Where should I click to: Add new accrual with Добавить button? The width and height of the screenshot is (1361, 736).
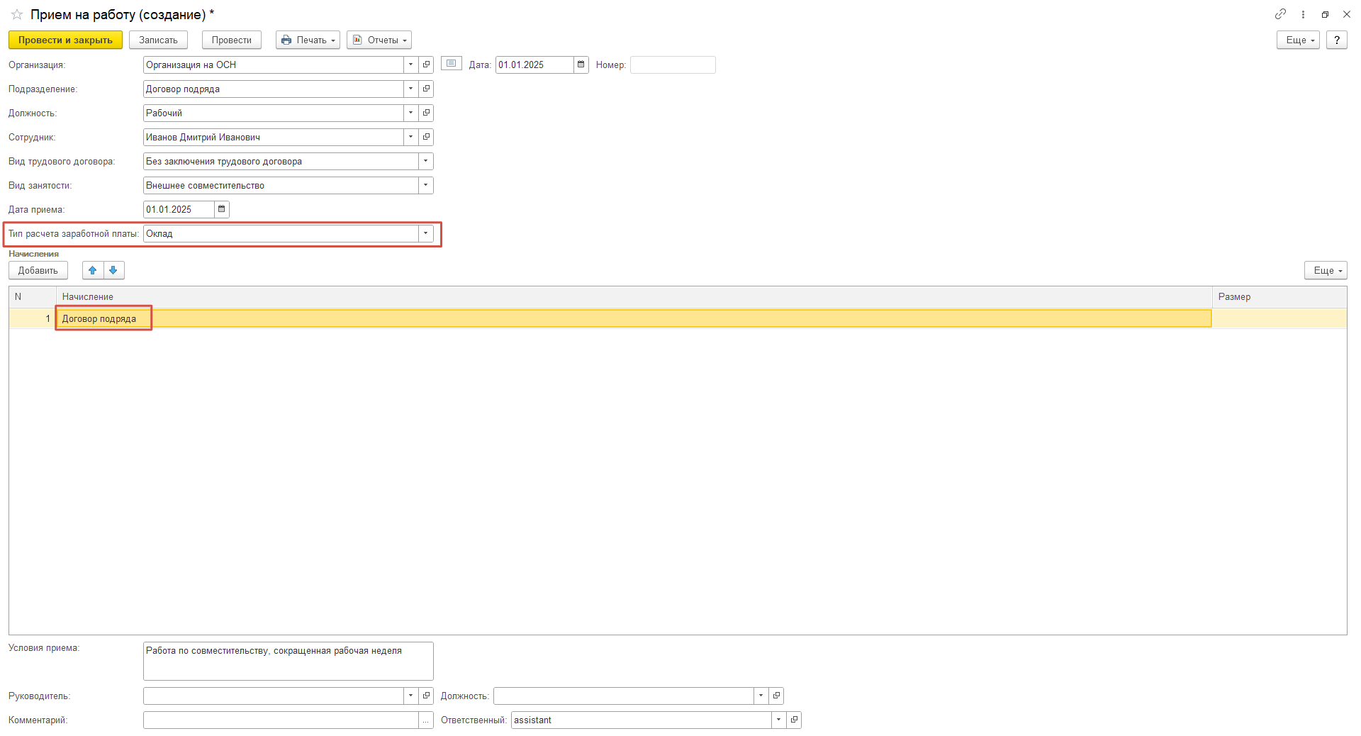click(38, 270)
